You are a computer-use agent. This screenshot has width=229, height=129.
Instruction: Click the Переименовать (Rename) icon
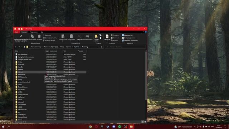coord(87,36)
